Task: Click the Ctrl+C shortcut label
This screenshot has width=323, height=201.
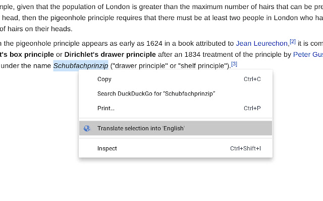Action: (252, 79)
